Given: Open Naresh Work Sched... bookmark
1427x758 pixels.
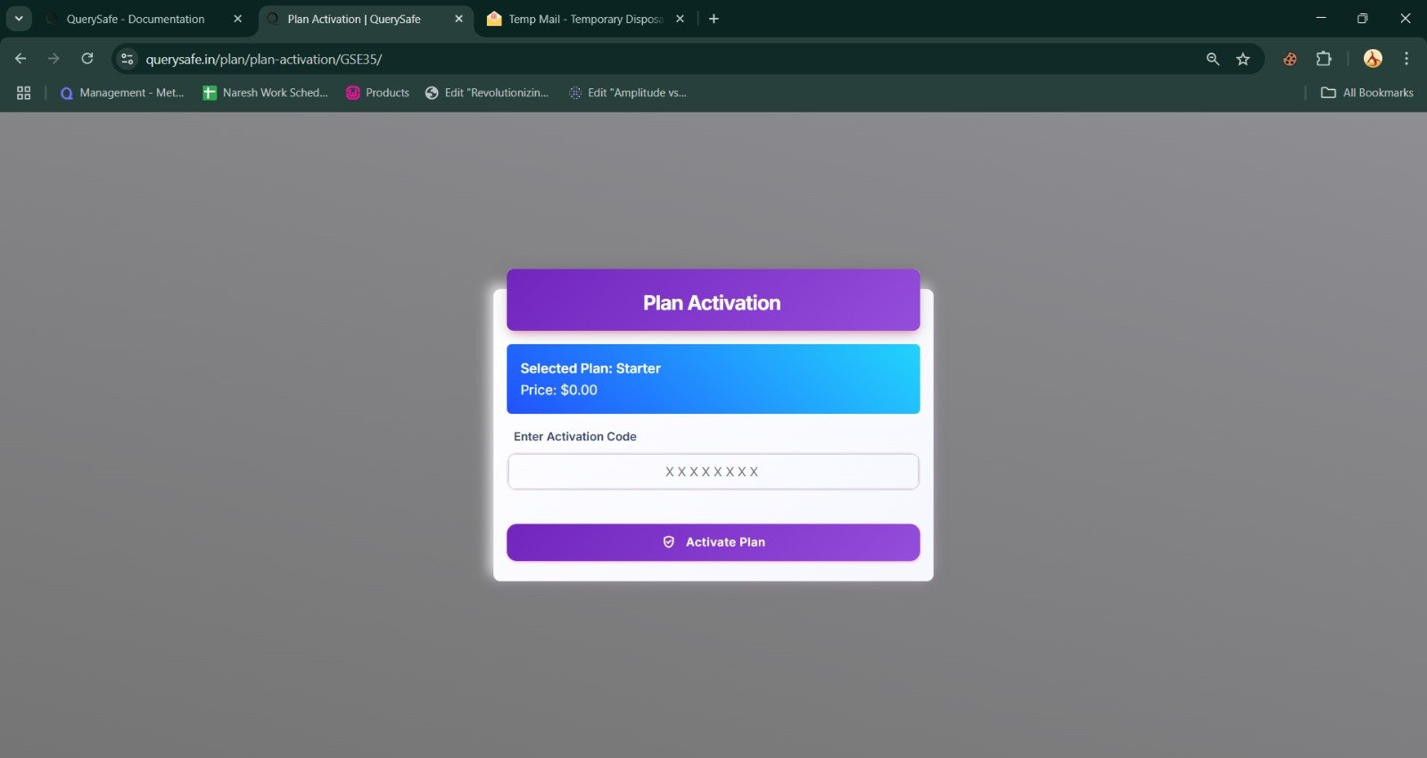Looking at the screenshot, I should pos(265,93).
